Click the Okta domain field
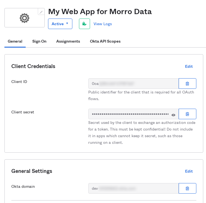206x203 pixels. click(x=133, y=188)
